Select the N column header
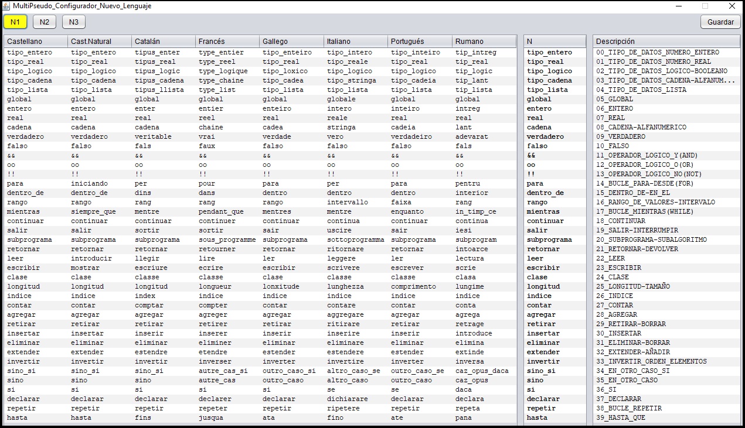Screen dimensions: 745x428 (x=555, y=42)
